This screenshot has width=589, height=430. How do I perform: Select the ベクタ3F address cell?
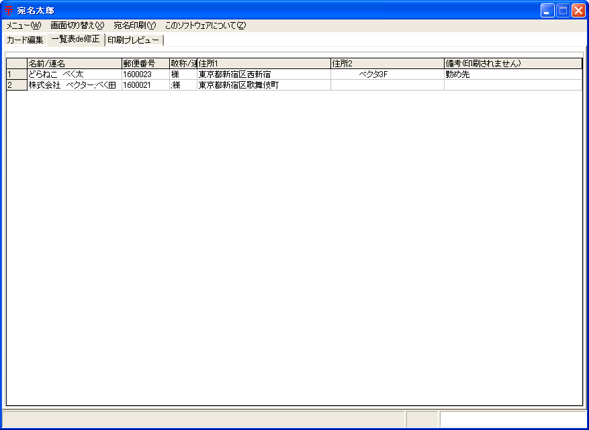point(388,74)
